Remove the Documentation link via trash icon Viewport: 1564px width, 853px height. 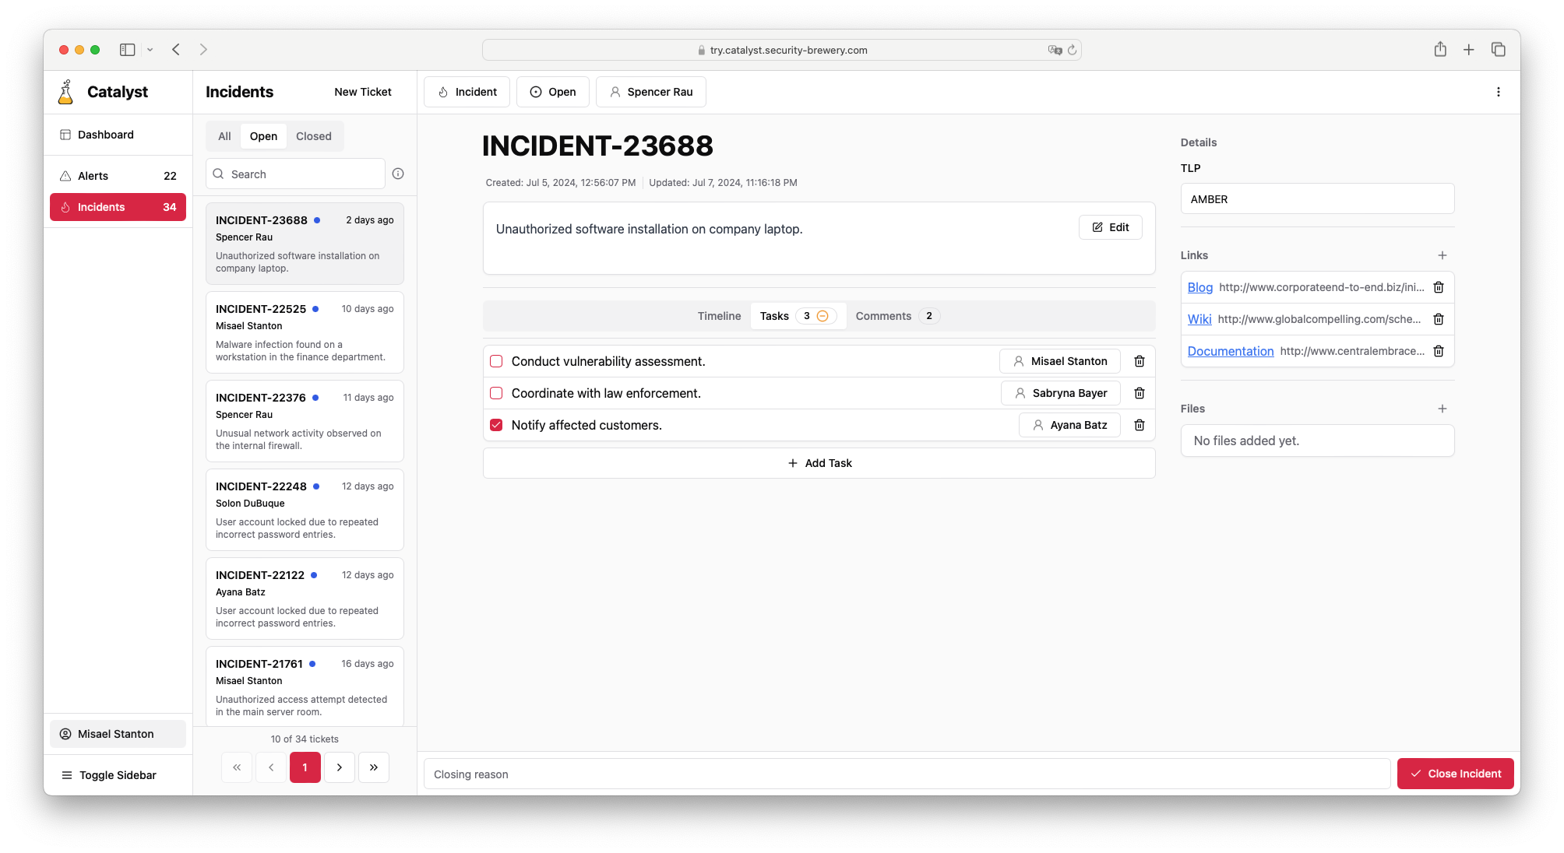tap(1438, 351)
